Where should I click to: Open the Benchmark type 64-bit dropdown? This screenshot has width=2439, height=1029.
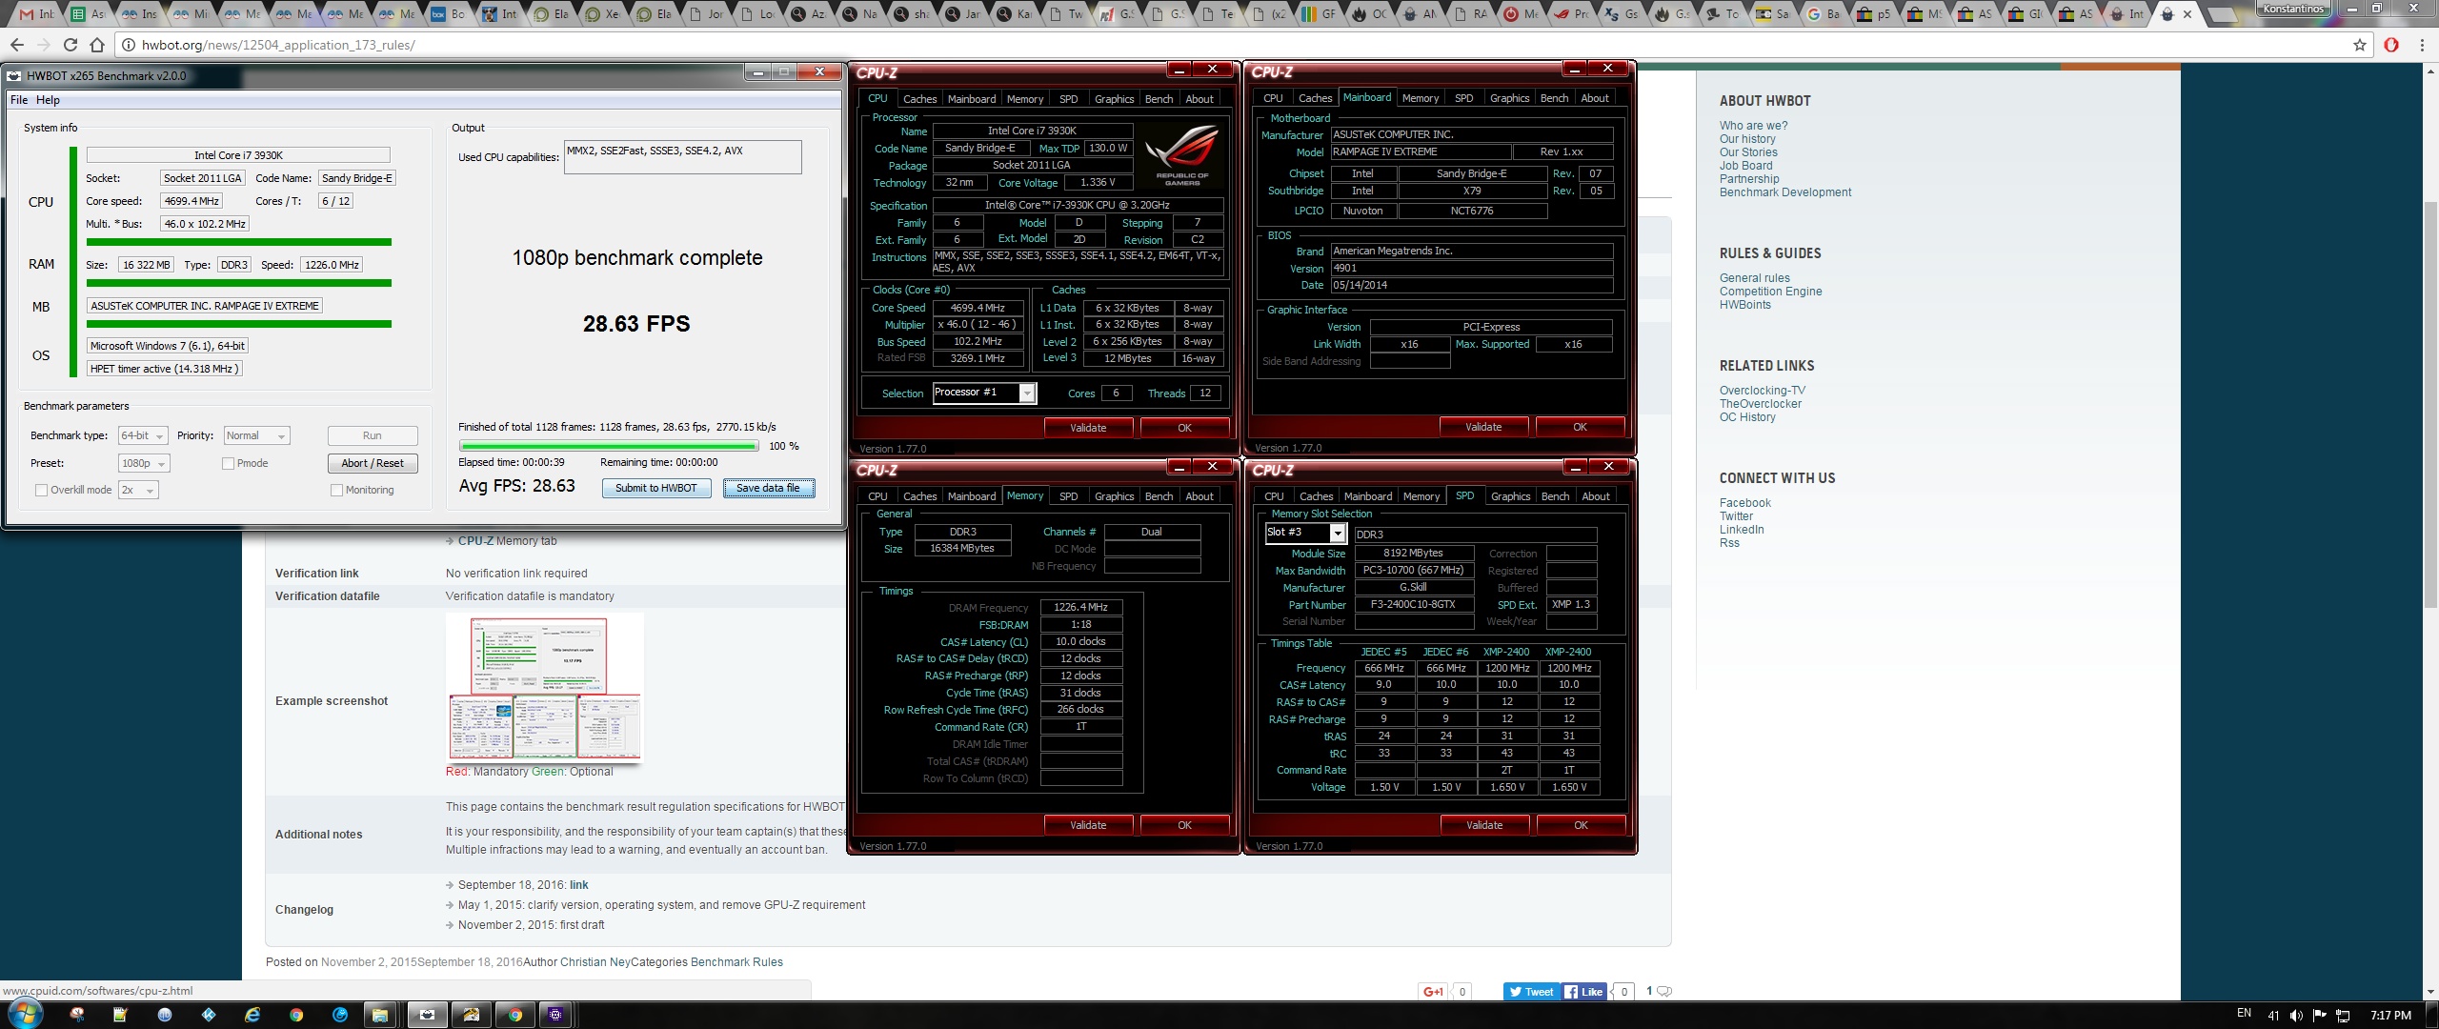tap(143, 435)
